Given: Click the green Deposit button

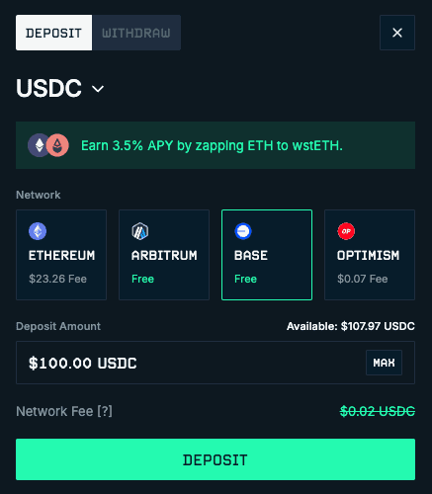Looking at the screenshot, I should 216,459.
